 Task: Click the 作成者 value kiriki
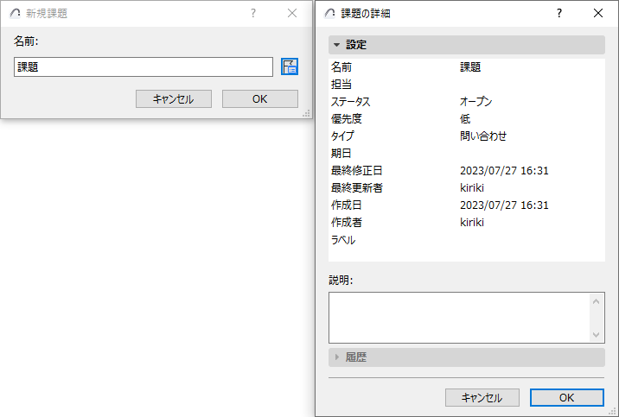[472, 222]
